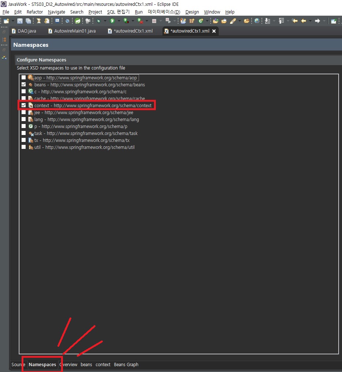Click Run External Tools toolbox icon
This screenshot has width=342, height=372.
[140, 21]
